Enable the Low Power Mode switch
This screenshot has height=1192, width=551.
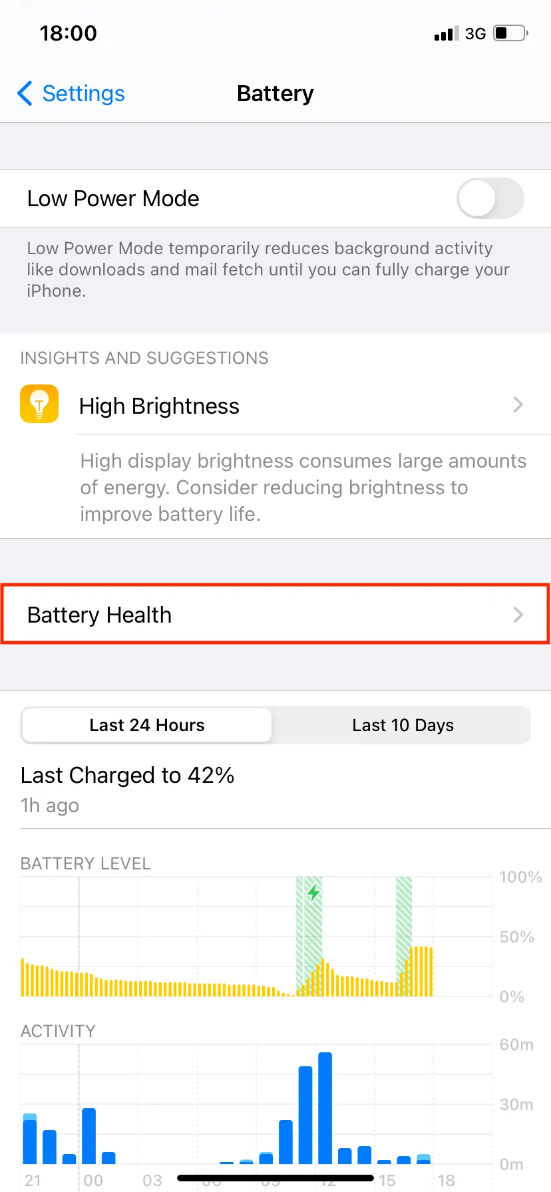(x=490, y=198)
